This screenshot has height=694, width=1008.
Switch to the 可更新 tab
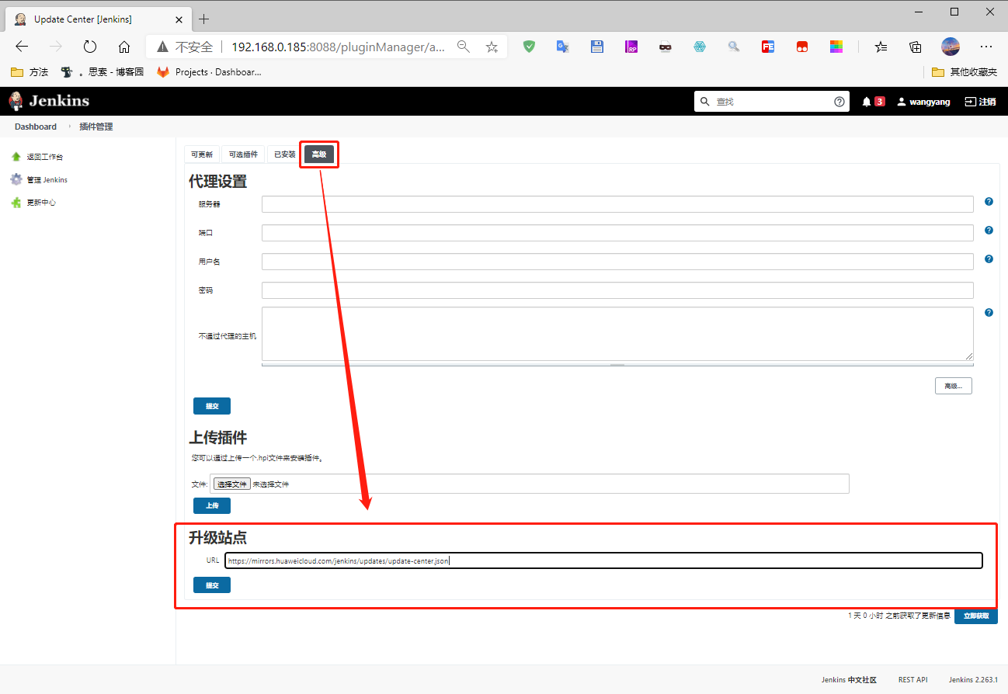pos(202,154)
